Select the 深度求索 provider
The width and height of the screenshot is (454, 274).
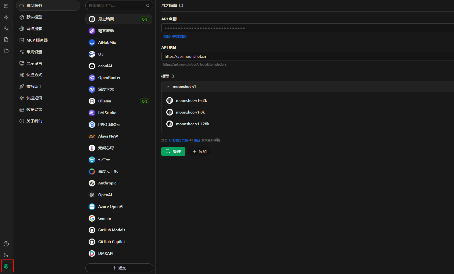pyautogui.click(x=119, y=89)
